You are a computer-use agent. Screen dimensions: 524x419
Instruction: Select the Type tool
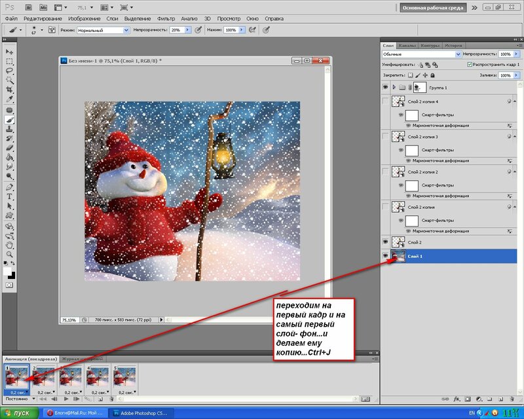point(9,196)
